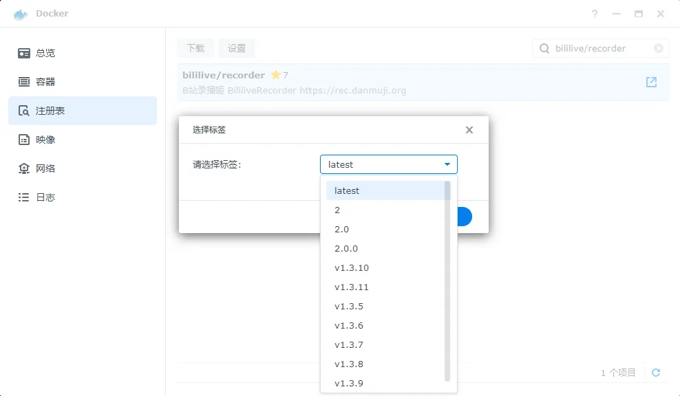
Task: Go to the 容器 containers section
Action: click(x=83, y=82)
